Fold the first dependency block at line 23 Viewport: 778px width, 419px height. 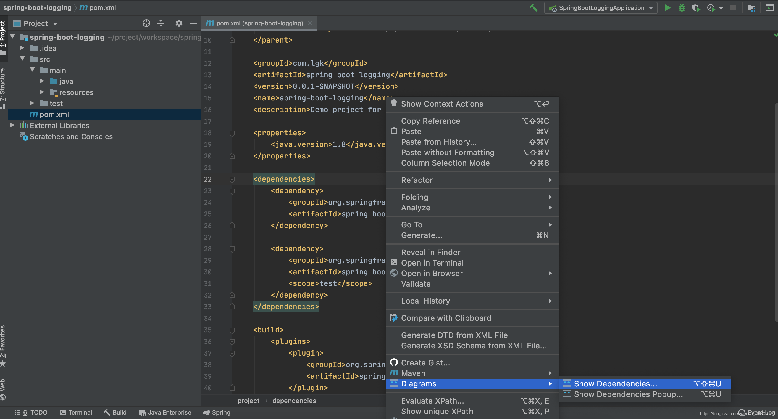pos(232,191)
